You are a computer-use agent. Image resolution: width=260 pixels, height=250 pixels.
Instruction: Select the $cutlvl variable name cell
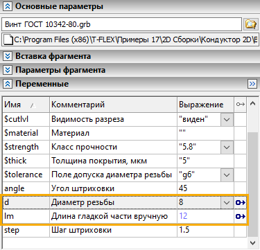pos(26,119)
